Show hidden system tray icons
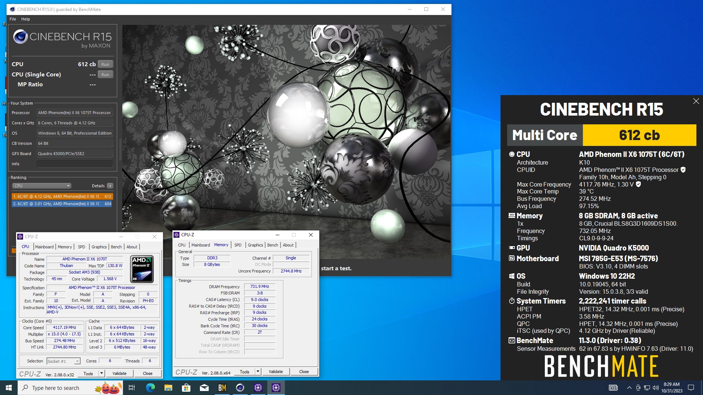The width and height of the screenshot is (703, 395). [x=629, y=388]
